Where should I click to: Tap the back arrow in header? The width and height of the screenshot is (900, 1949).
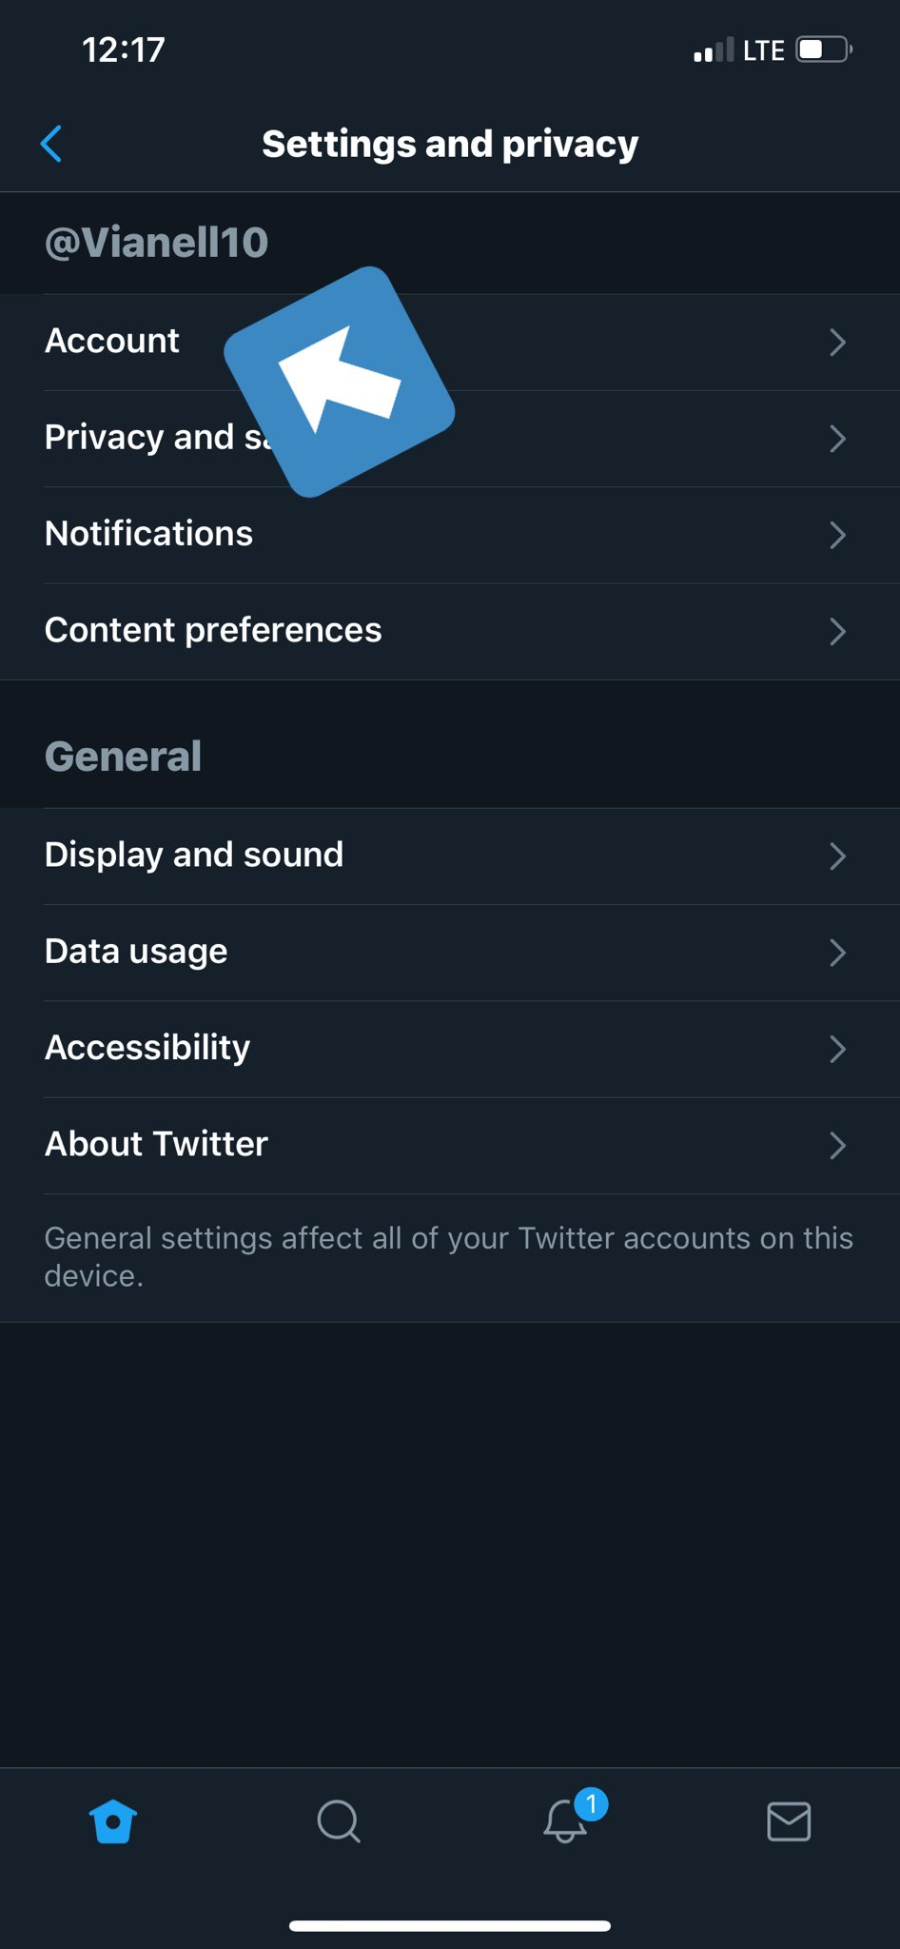[x=52, y=144]
